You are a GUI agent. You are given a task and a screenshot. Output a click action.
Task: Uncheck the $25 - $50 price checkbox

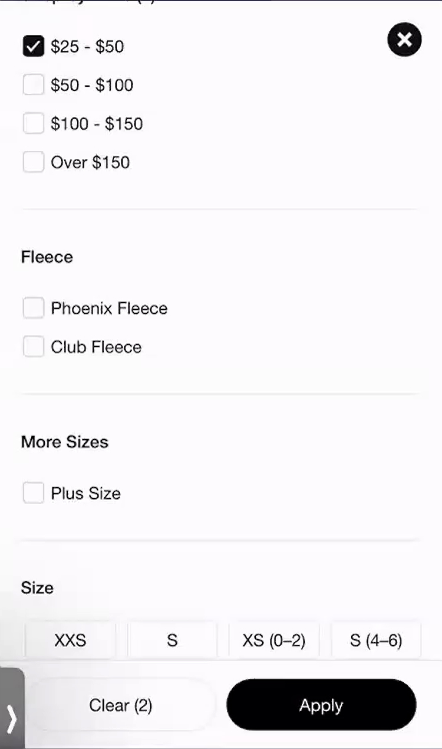coord(34,46)
